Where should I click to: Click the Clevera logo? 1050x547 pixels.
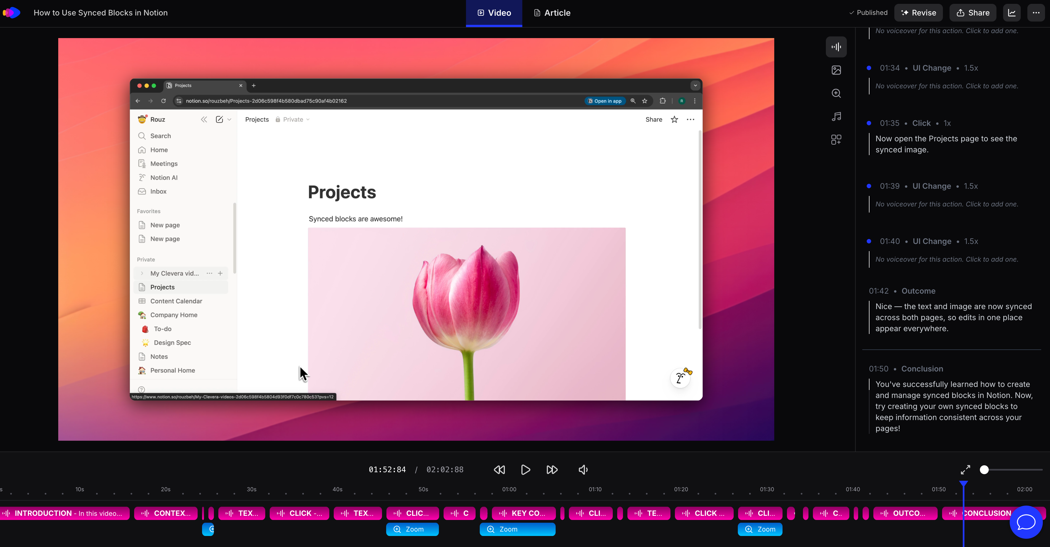(x=11, y=12)
